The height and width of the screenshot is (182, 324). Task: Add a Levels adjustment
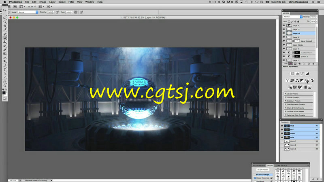click(x=297, y=74)
